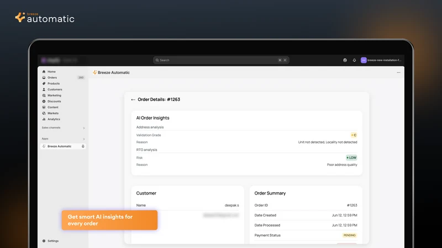Click the Orders count badge 260
Viewport: 442px width, 248px height.
[81, 78]
